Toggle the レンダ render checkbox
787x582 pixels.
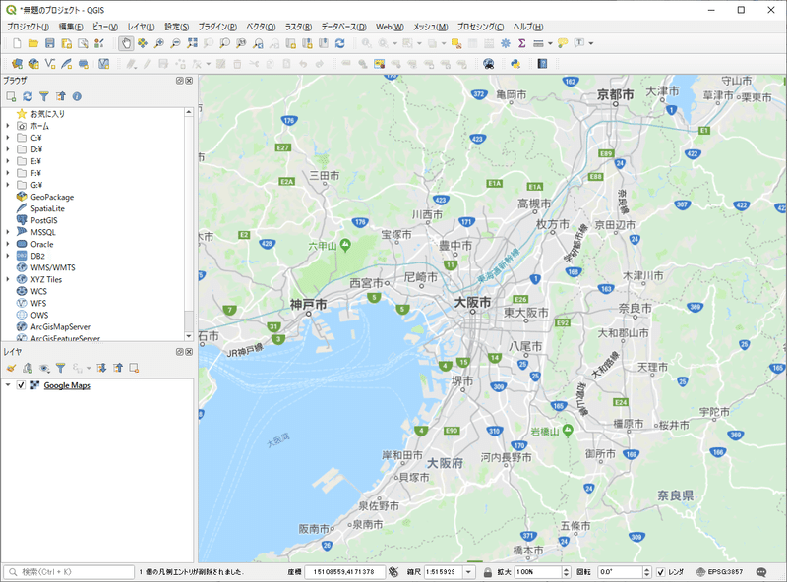coord(661,572)
